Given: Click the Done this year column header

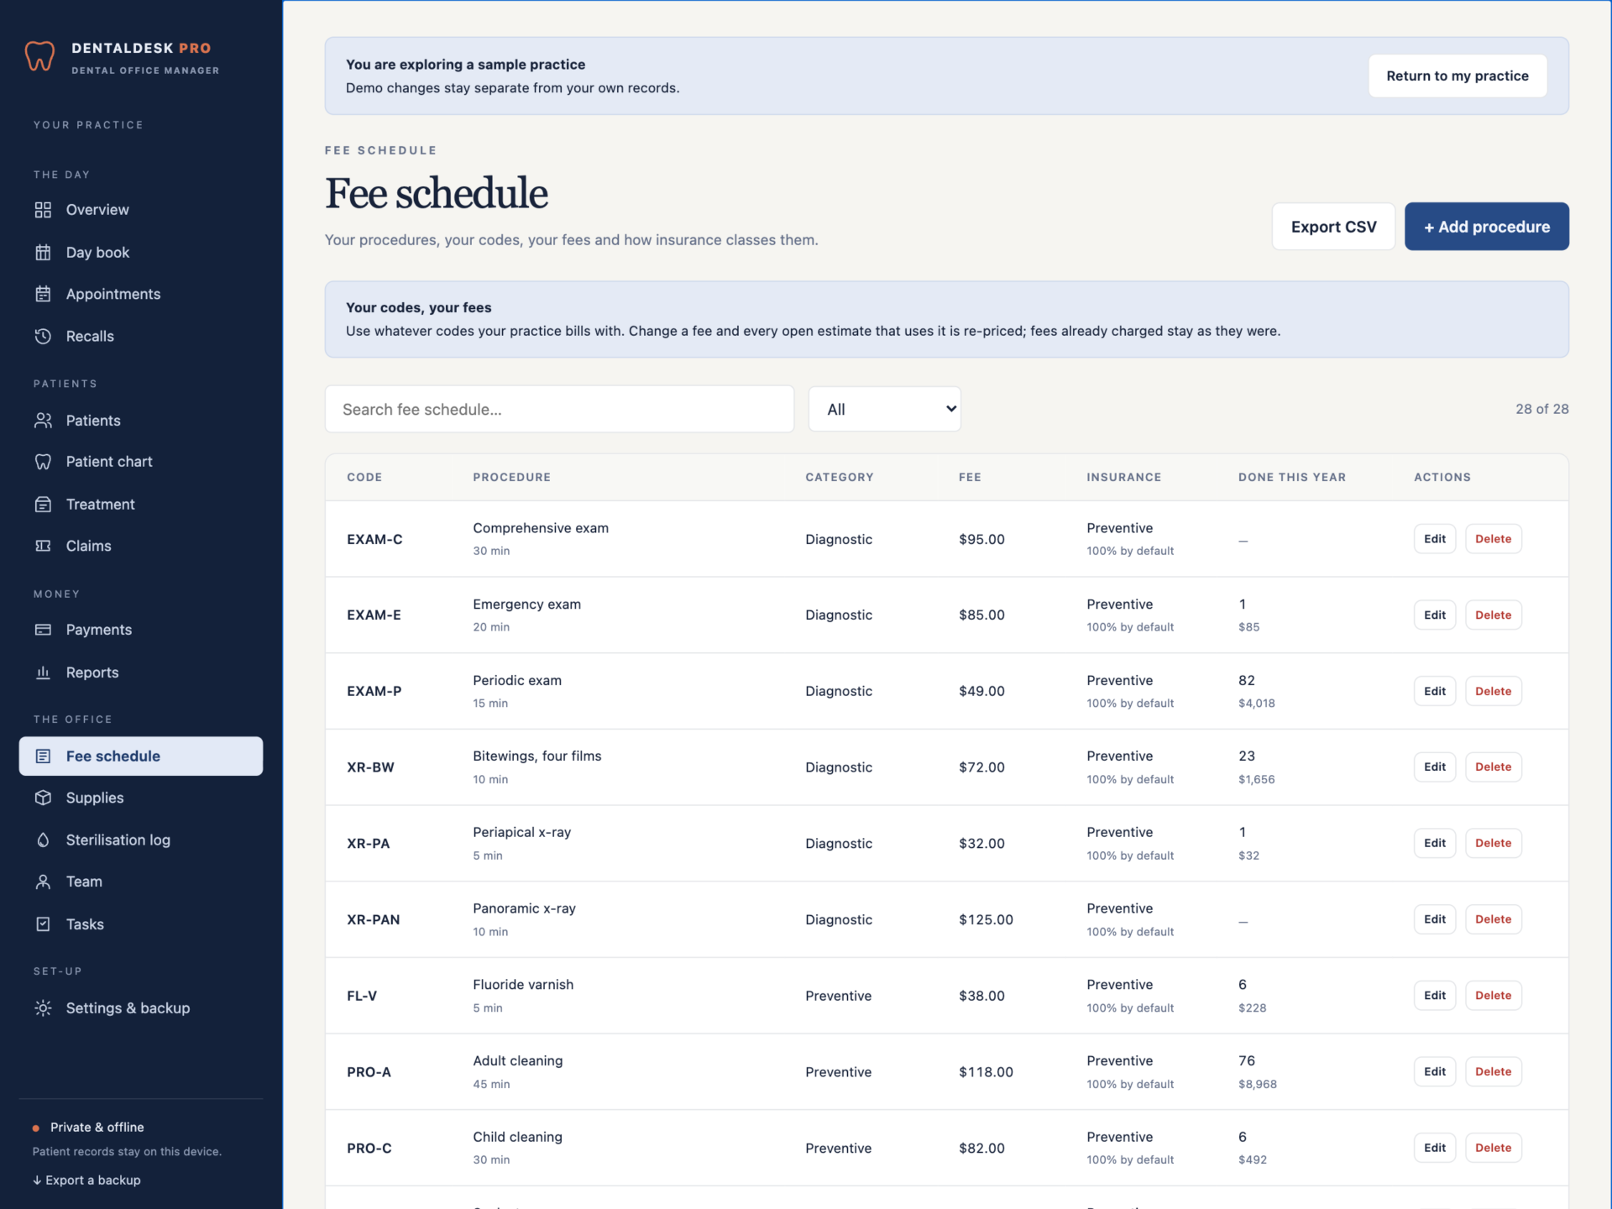Looking at the screenshot, I should coord(1291,477).
